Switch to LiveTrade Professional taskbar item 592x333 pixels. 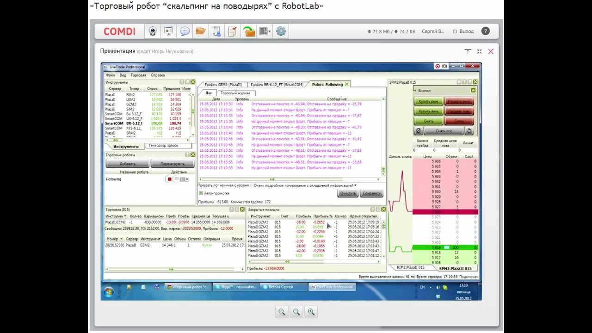tap(332, 287)
